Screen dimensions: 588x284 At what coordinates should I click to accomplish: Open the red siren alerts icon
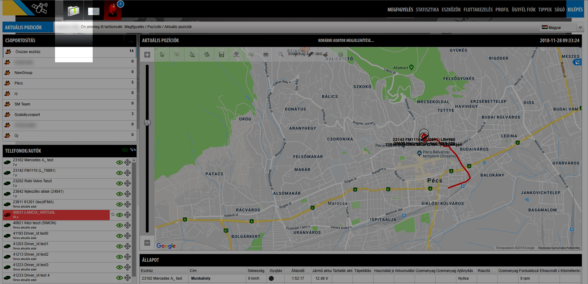(x=113, y=10)
